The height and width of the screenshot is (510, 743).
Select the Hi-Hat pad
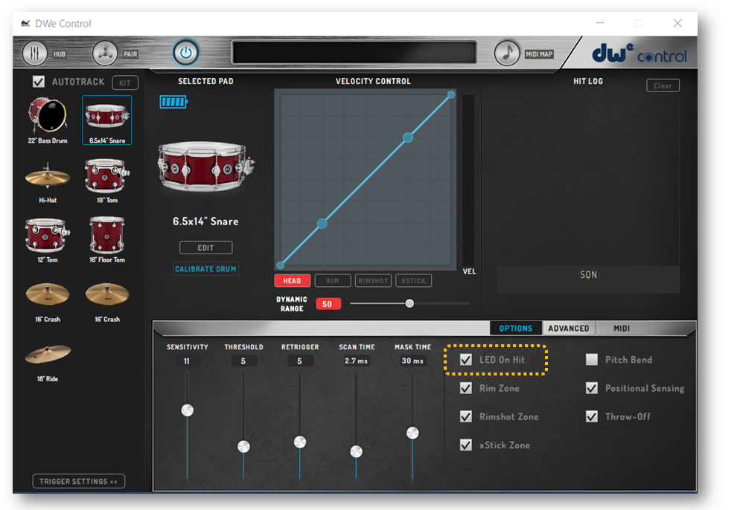(x=48, y=181)
